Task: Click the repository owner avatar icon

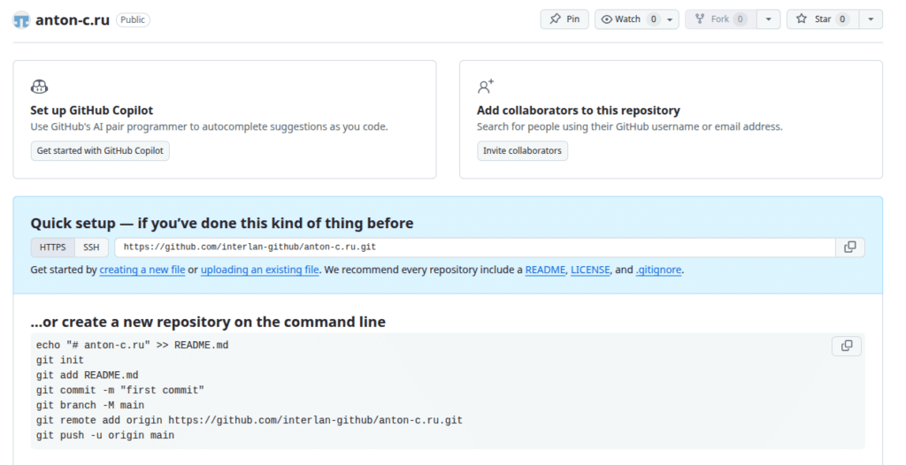Action: pyautogui.click(x=21, y=19)
